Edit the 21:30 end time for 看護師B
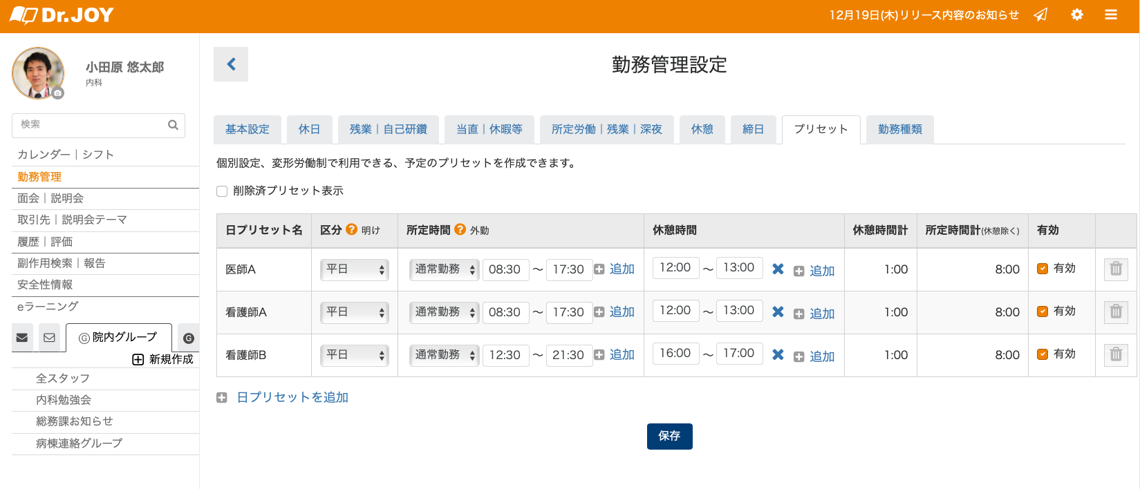The height and width of the screenshot is (489, 1140). coord(569,355)
